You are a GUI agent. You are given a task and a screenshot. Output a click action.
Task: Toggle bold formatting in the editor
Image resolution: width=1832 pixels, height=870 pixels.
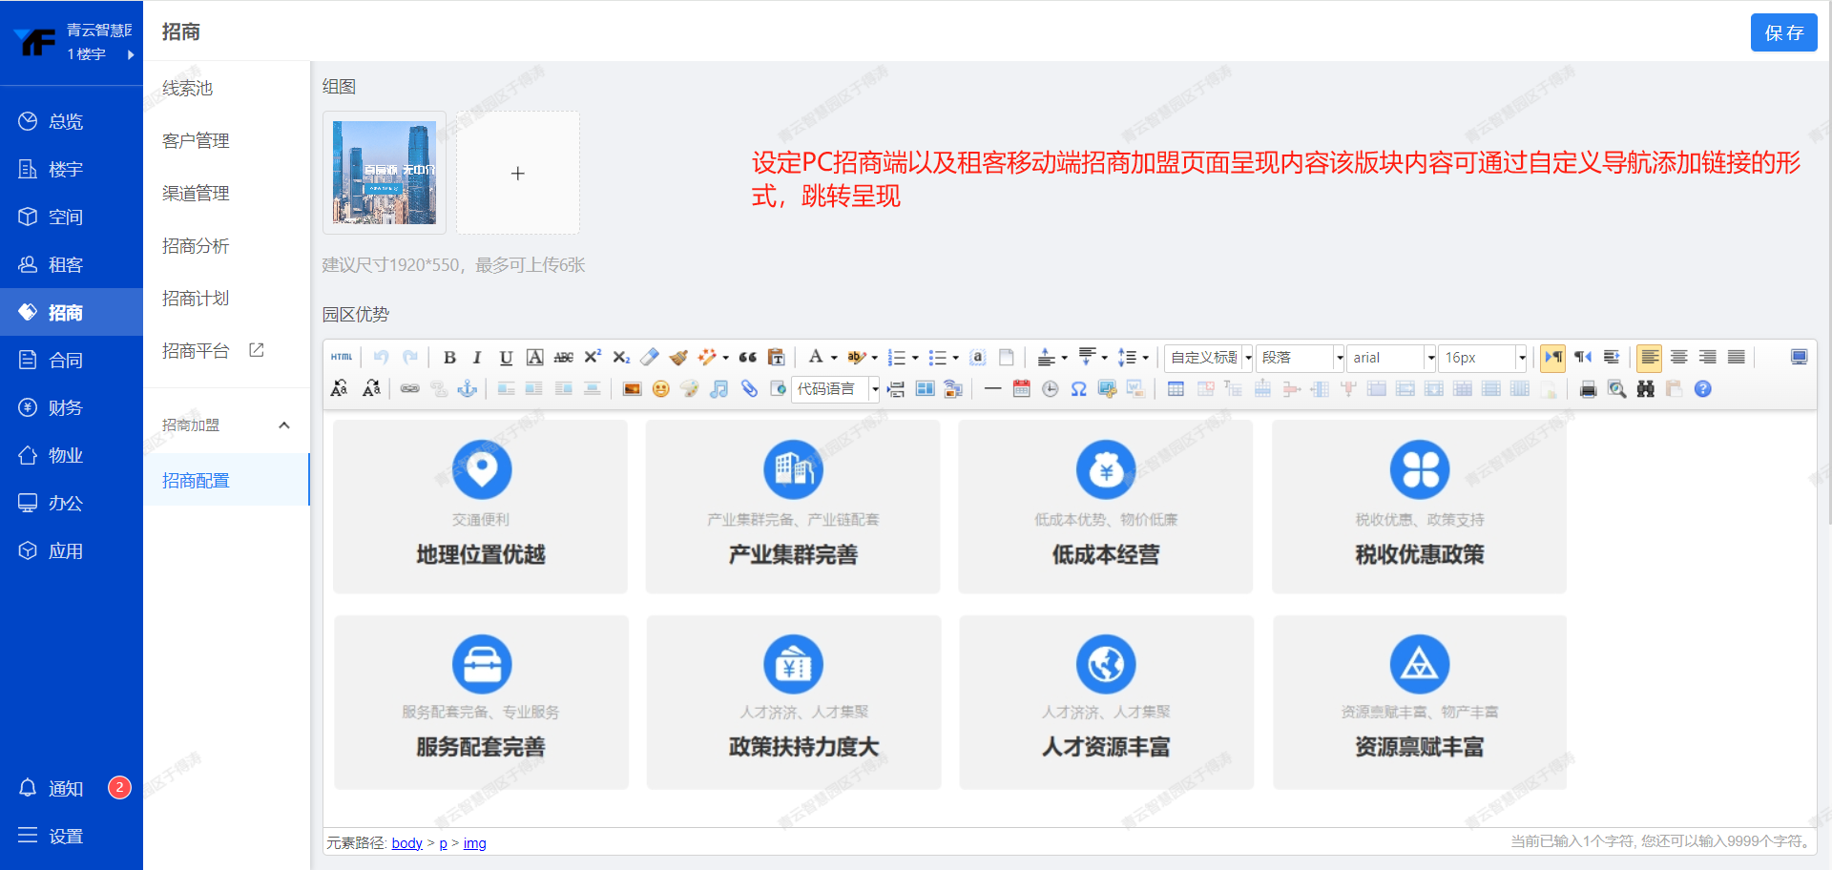coord(449,358)
